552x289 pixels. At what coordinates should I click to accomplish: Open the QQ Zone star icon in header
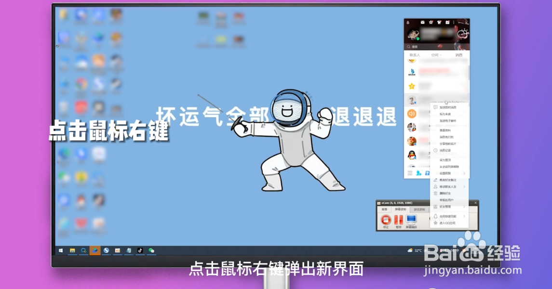tap(431, 23)
